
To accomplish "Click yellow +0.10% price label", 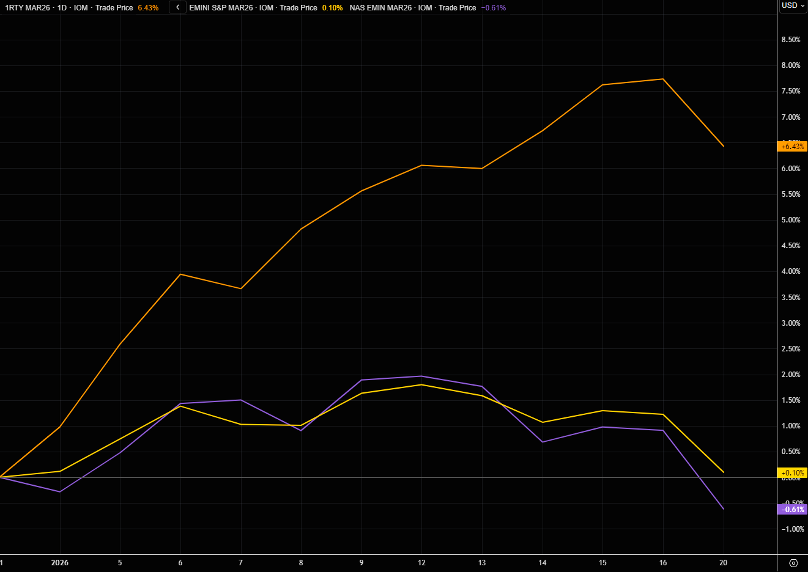I will coord(792,473).
